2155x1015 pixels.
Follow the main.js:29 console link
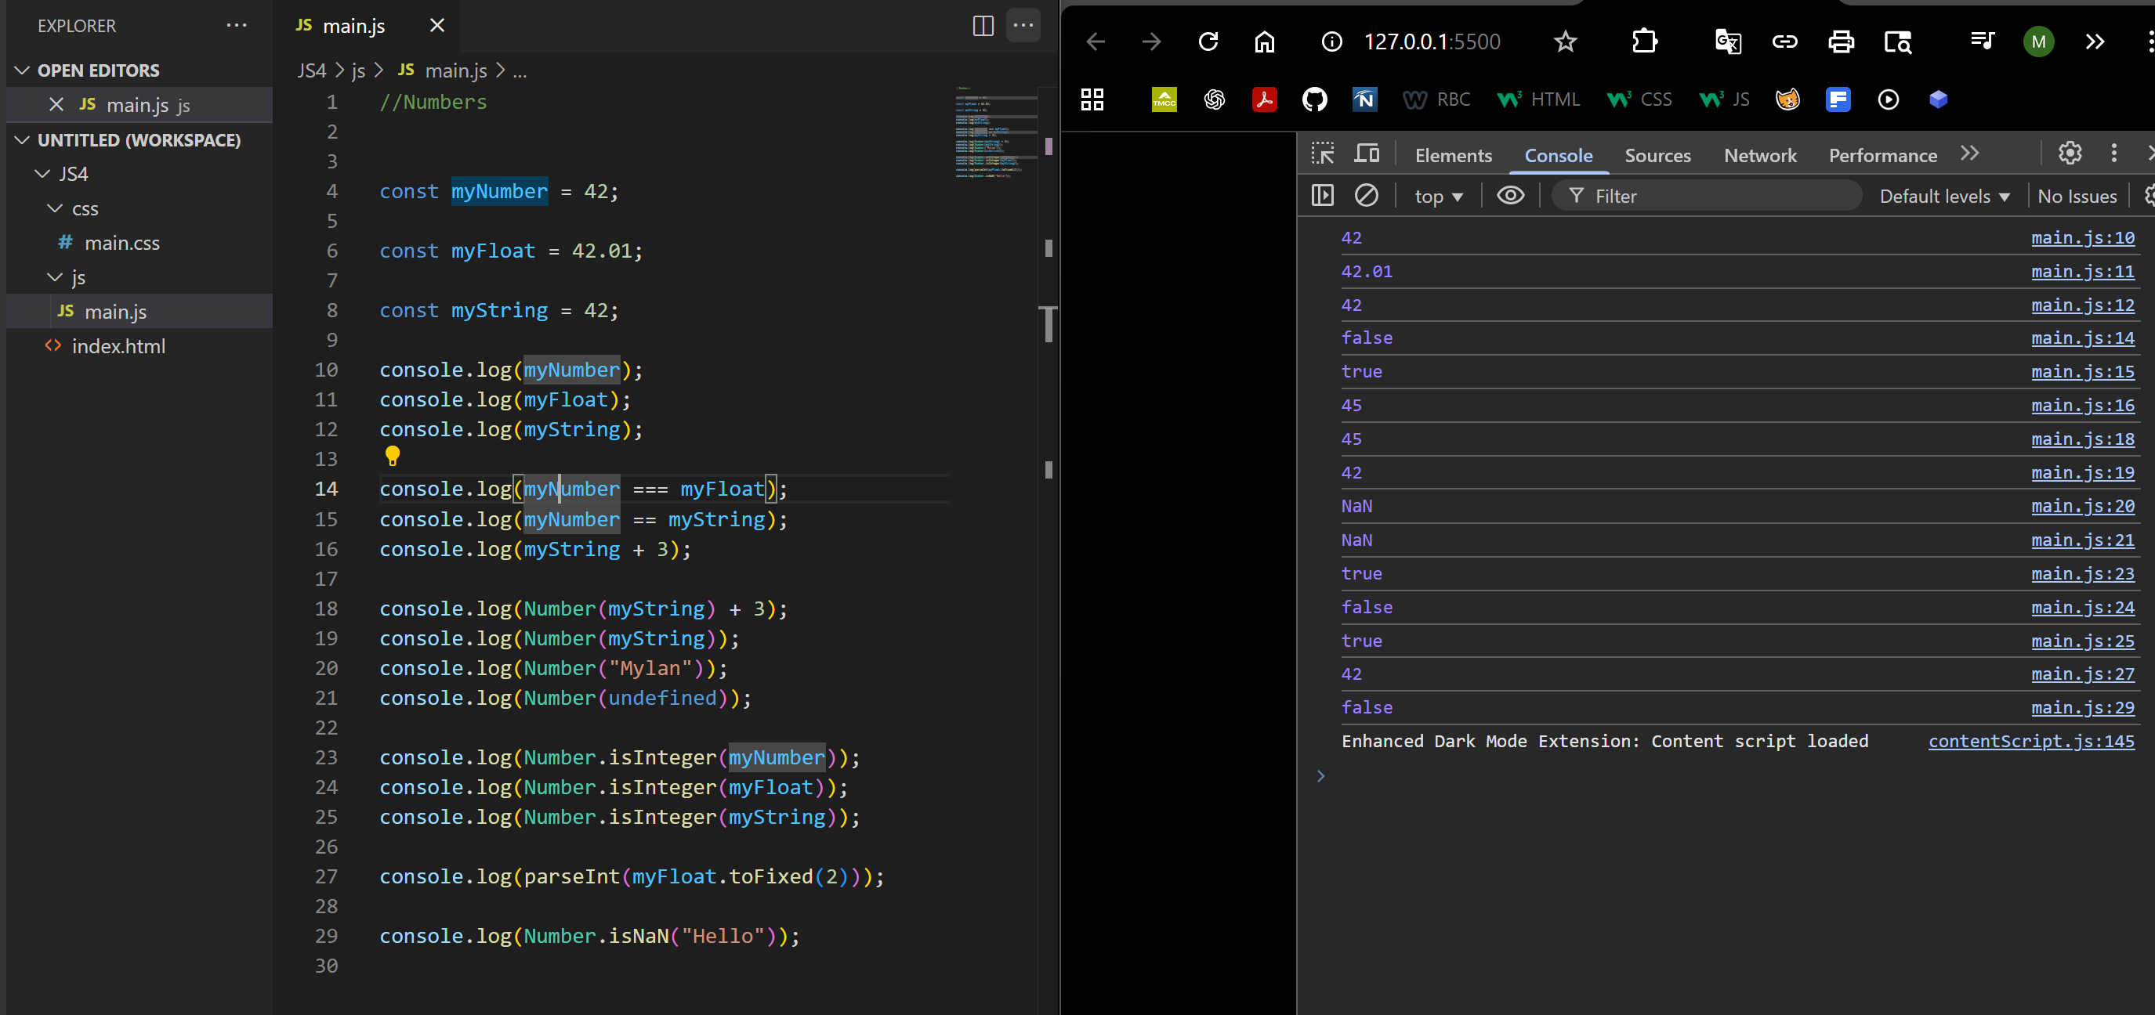[2083, 707]
